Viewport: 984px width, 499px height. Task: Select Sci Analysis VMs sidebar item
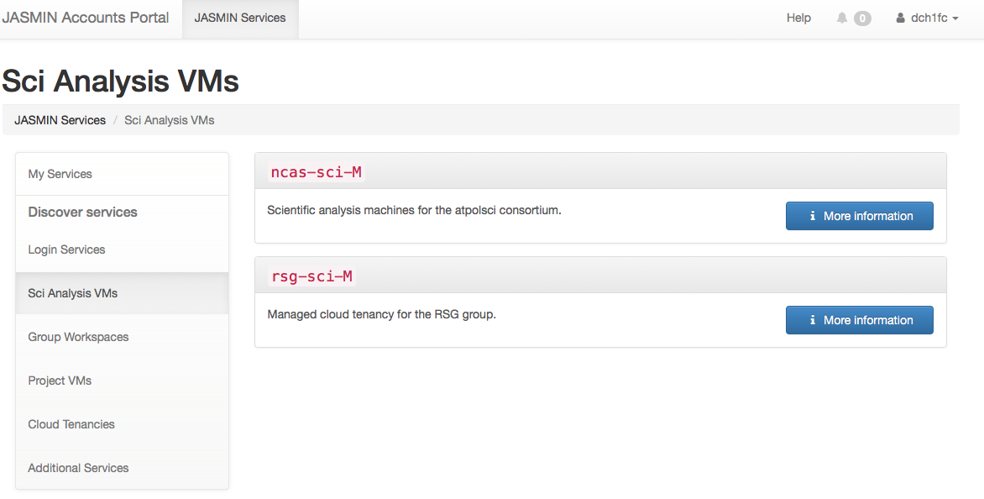pyautogui.click(x=73, y=293)
